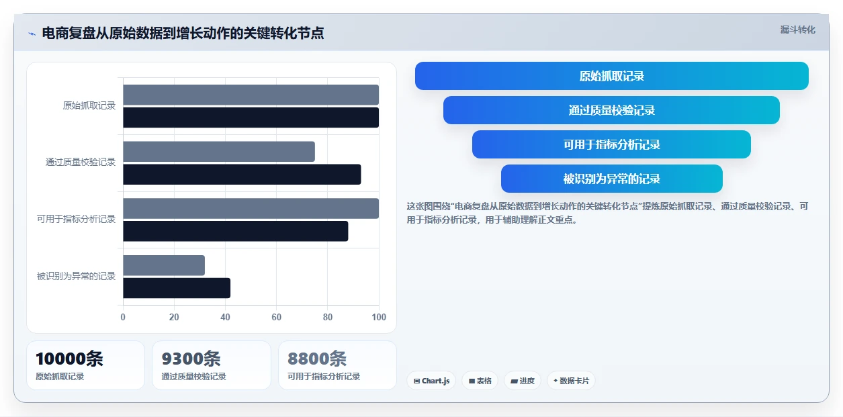Screen dimensions: 843x417
Task: Click the grey bar for 可用于指标分析记录
Action: (x=251, y=208)
